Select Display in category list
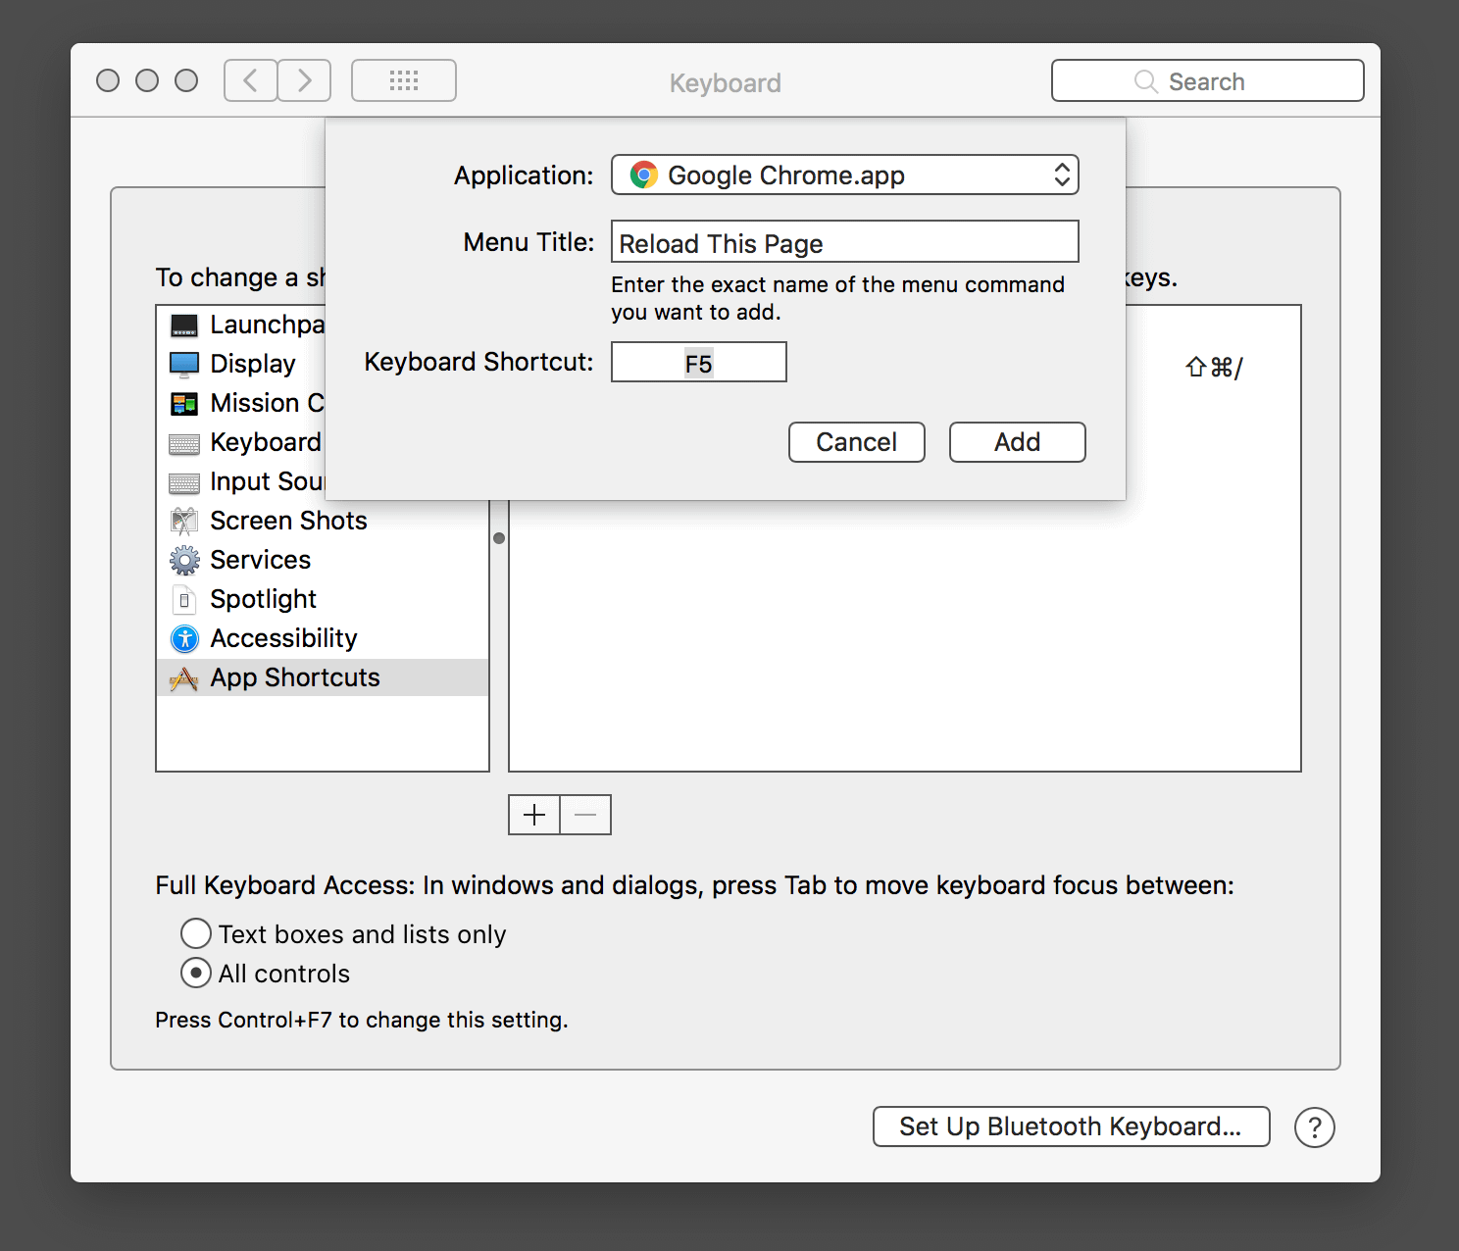 [241, 364]
